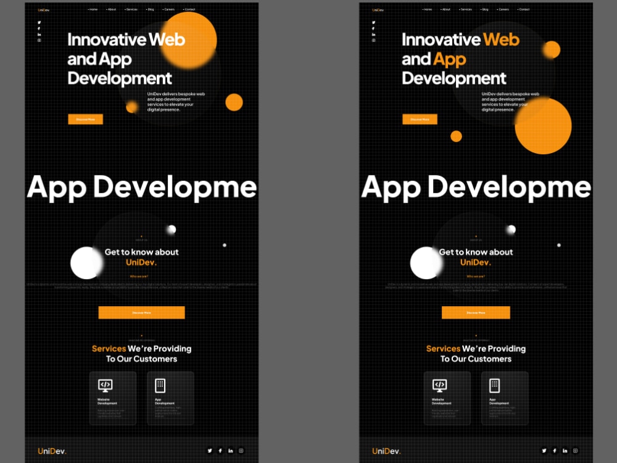The width and height of the screenshot is (617, 463).
Task: Click the UniDev header logo in left mockup
Action: click(x=44, y=10)
